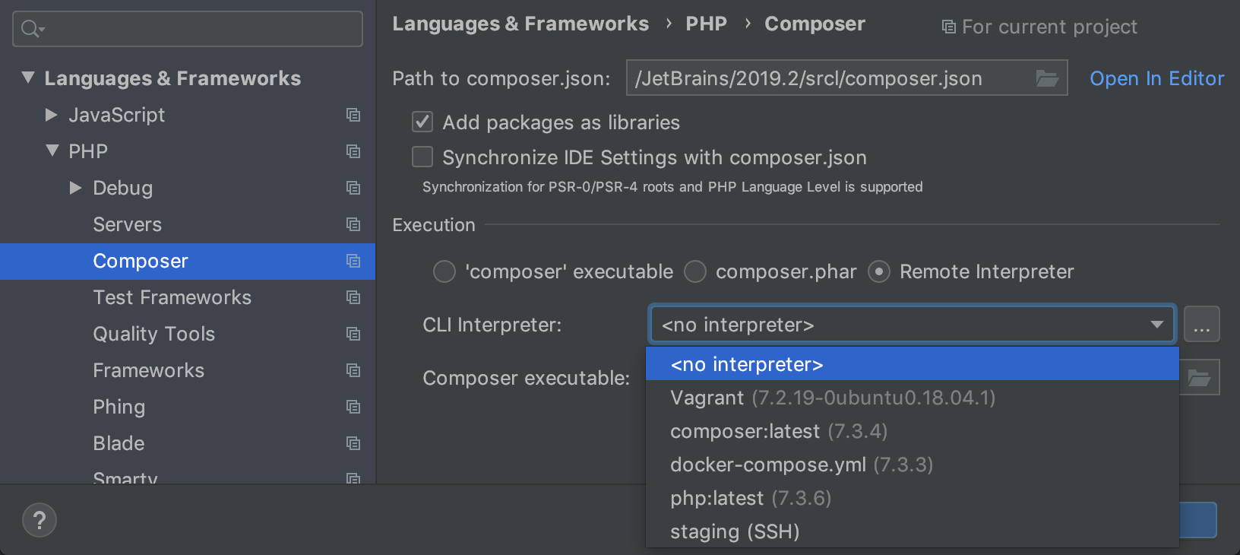Click project-level icon beside Blade
Viewport: 1240px width, 555px height.
pos(353,443)
